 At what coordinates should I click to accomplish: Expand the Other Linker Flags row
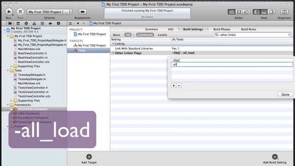[x=113, y=53]
